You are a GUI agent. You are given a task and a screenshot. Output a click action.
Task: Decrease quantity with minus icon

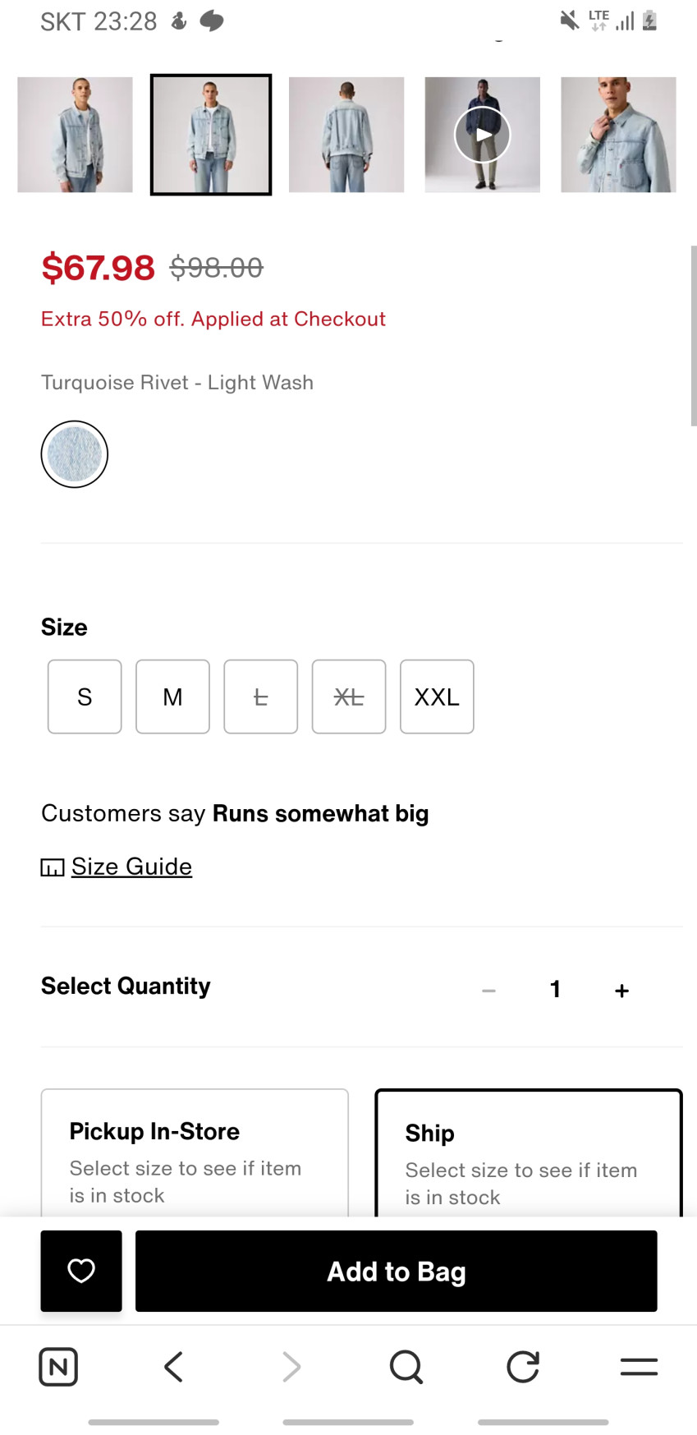pos(488,991)
